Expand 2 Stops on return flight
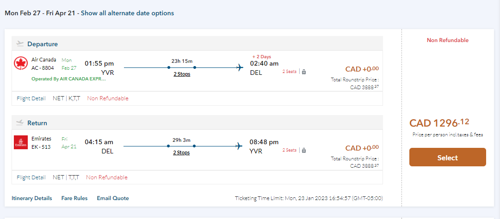This screenshot has width=500, height=219. tap(181, 152)
